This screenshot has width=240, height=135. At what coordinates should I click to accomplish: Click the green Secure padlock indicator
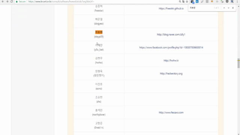click(21, 1)
